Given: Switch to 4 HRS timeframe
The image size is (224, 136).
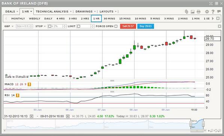Looking at the screenshot, I should coord(60,18).
